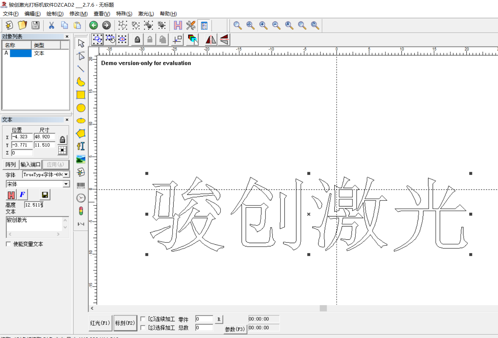Toggle the object list panel icon

point(204,25)
